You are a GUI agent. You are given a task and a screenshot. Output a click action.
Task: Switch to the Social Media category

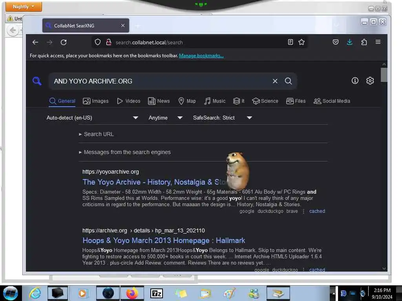pos(332,101)
